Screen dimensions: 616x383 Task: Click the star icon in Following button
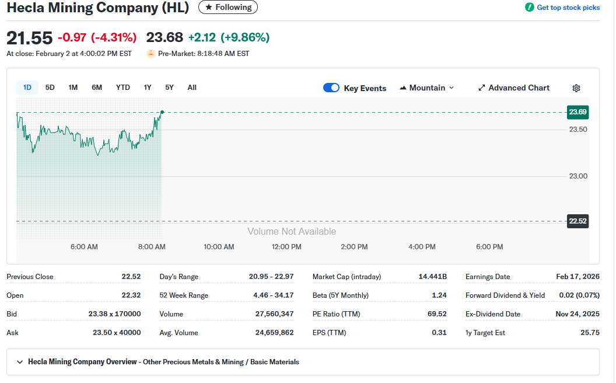[x=209, y=8]
